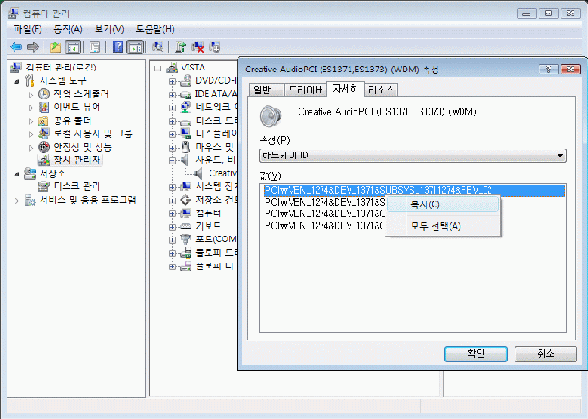The height and width of the screenshot is (419, 588).
Task: Collapse the Storage (저장소) tree node
Action: tap(17, 174)
